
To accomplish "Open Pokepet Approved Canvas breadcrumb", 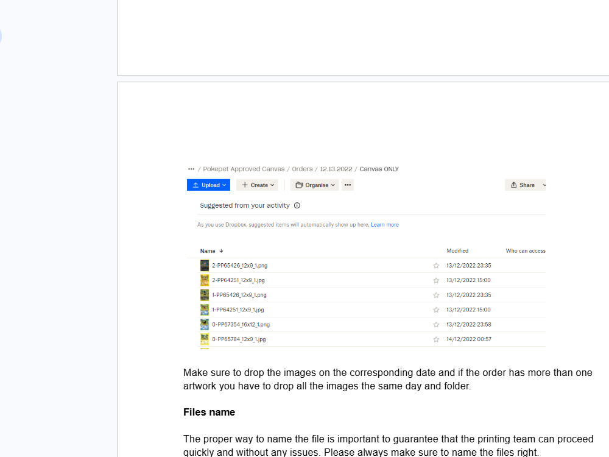I will pyautogui.click(x=244, y=169).
